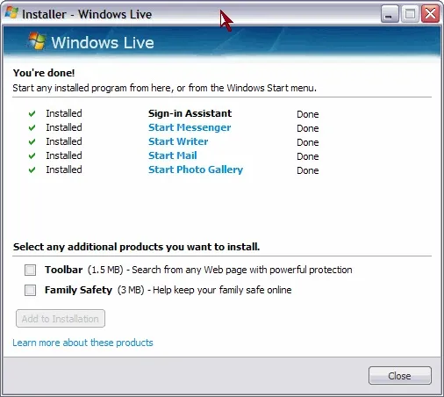Check the Toolbar checkbox
Image resolution: width=444 pixels, height=397 pixels.
click(x=30, y=270)
